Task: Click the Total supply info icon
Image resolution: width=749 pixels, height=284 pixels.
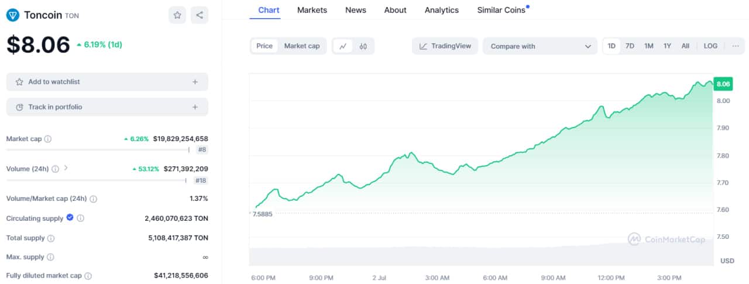Action: [51, 238]
